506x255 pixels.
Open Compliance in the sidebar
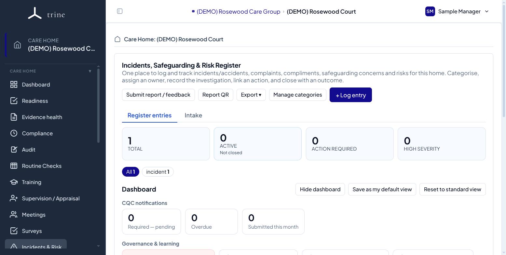click(x=37, y=133)
